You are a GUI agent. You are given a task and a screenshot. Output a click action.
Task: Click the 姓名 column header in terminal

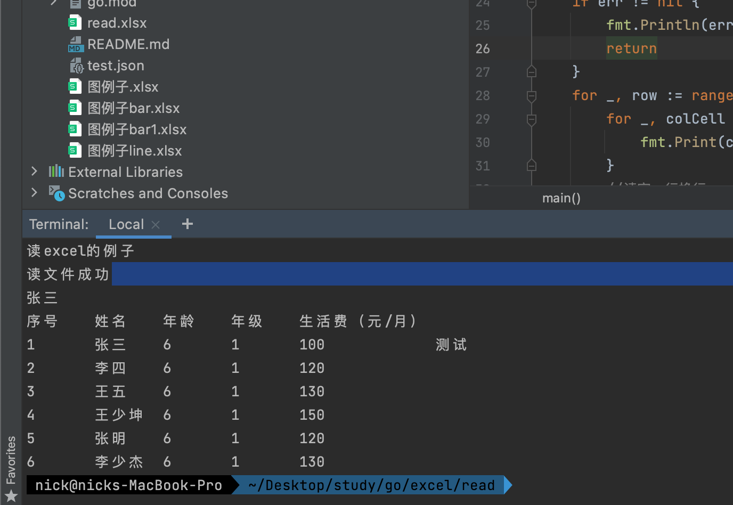coord(110,321)
